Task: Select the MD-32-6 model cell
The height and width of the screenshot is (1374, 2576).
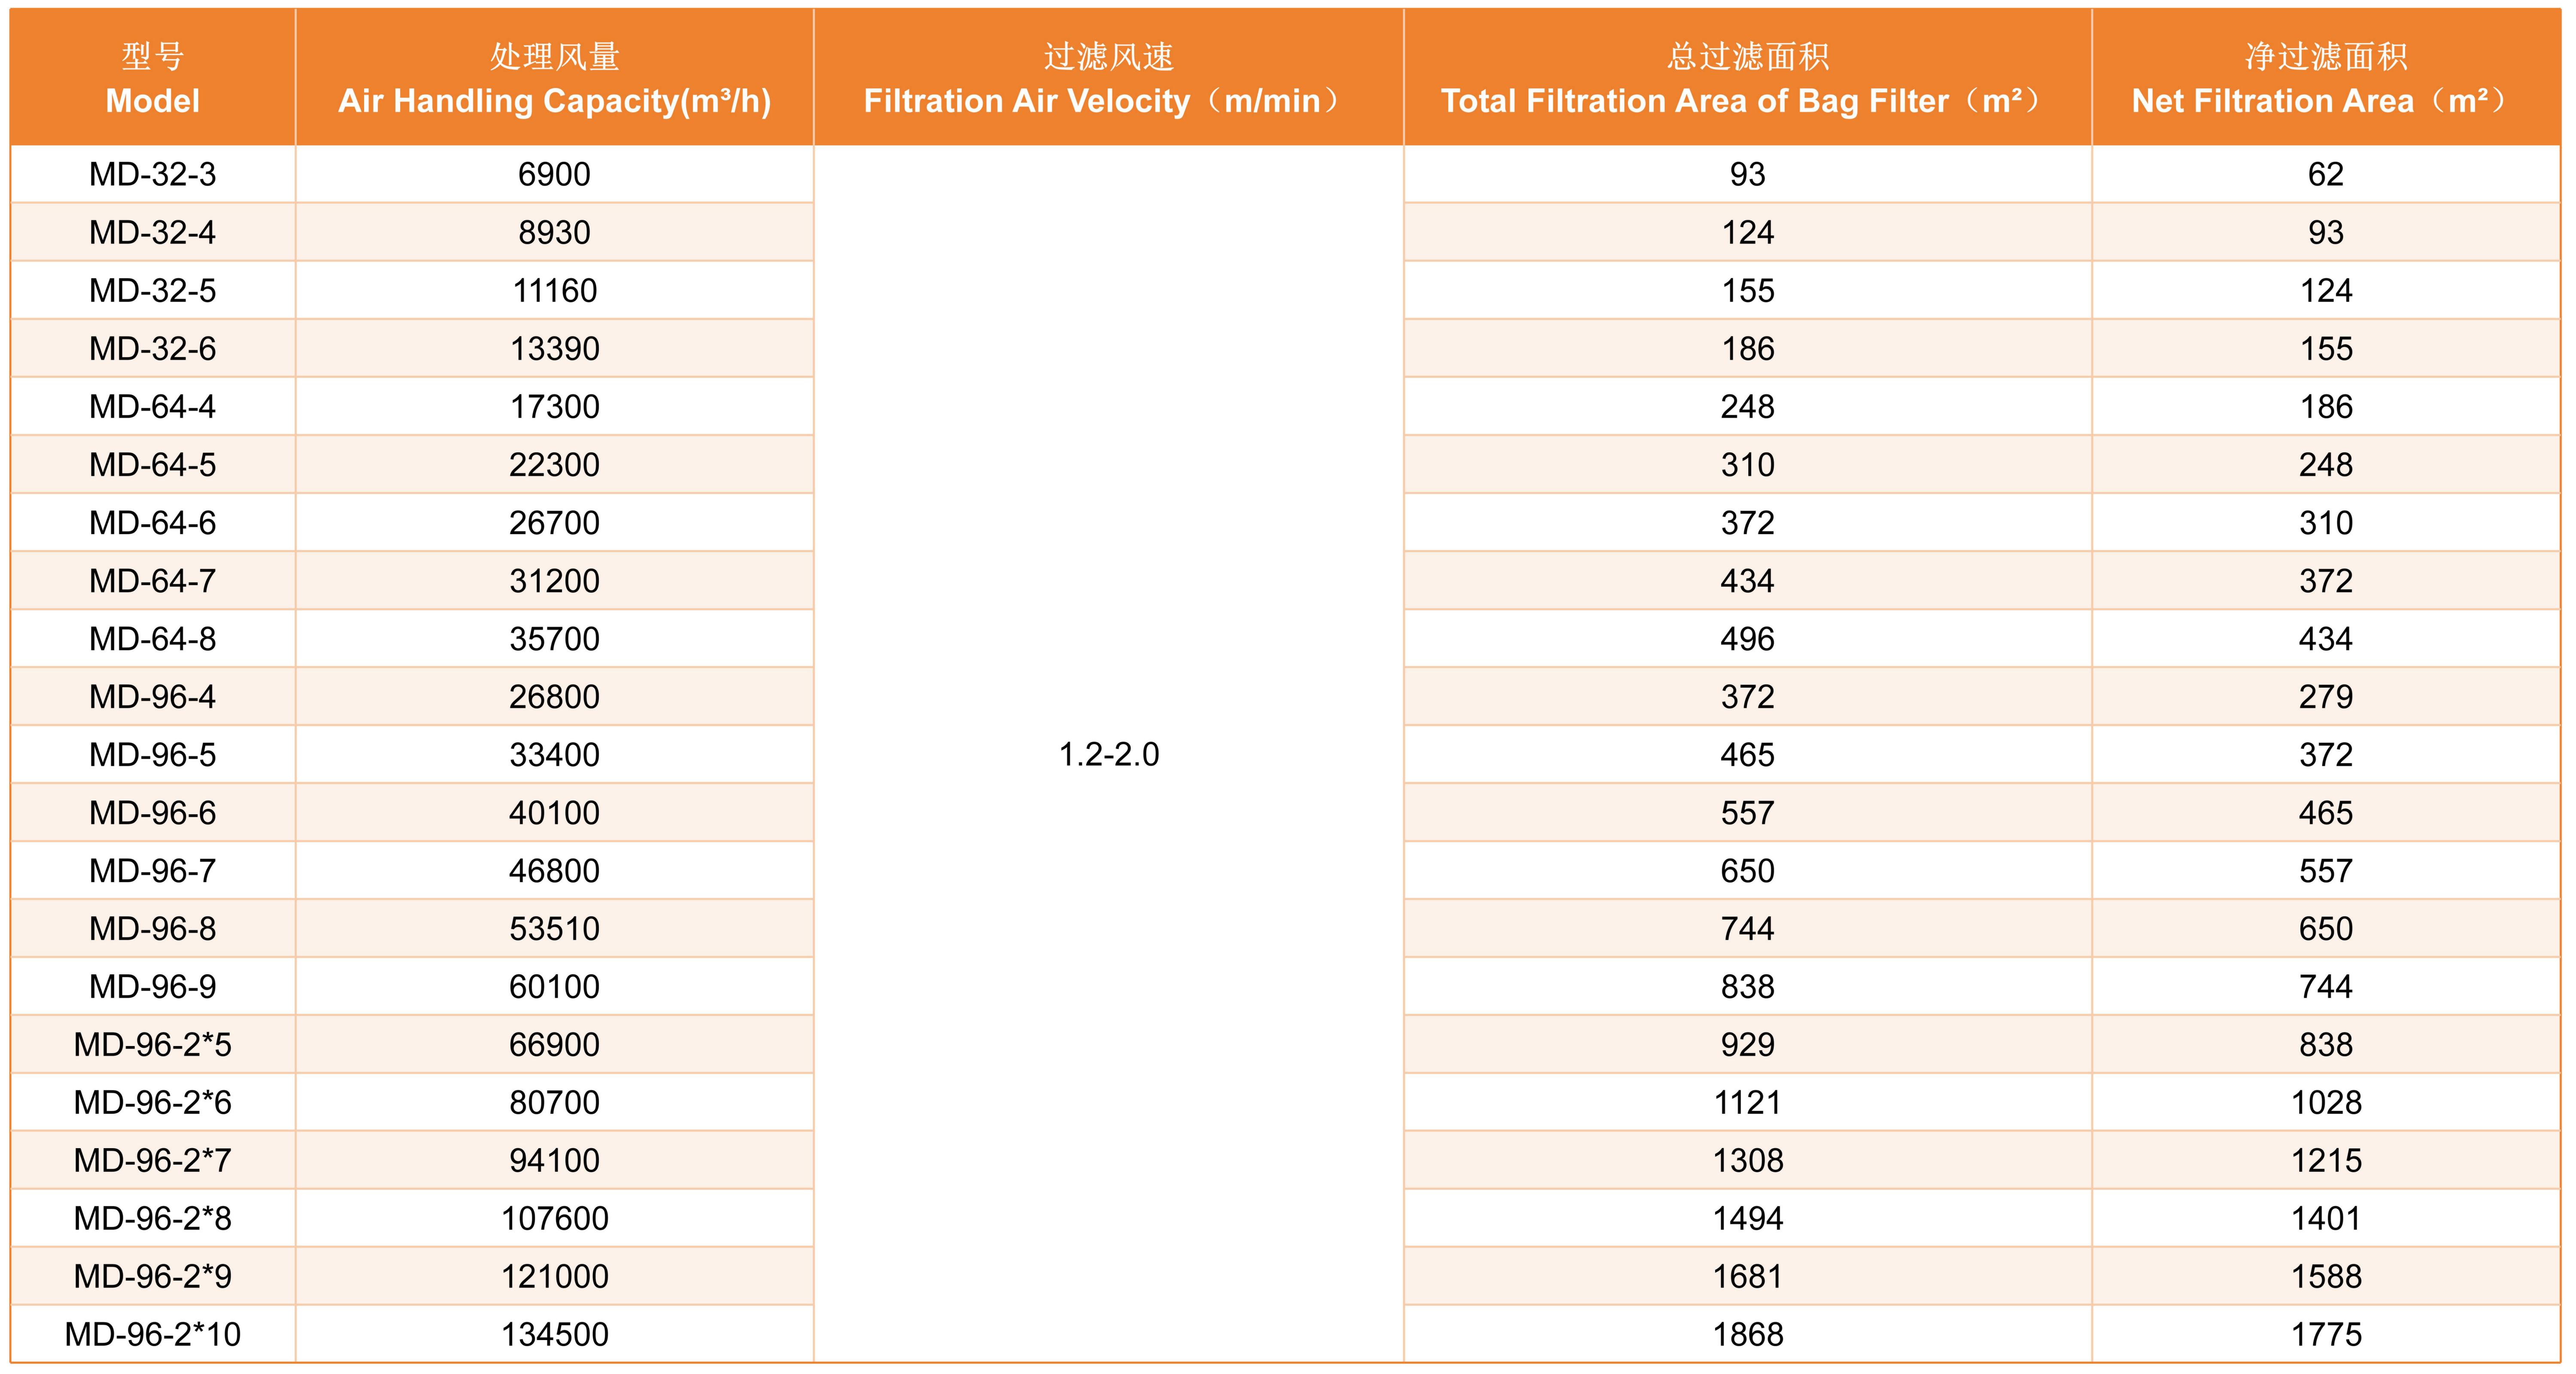Action: pyautogui.click(x=152, y=348)
